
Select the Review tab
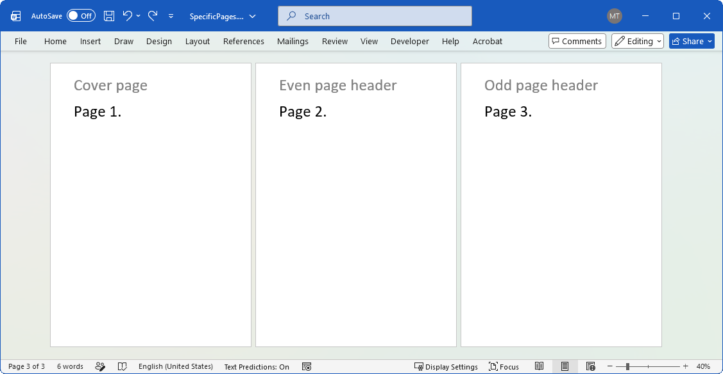(335, 42)
